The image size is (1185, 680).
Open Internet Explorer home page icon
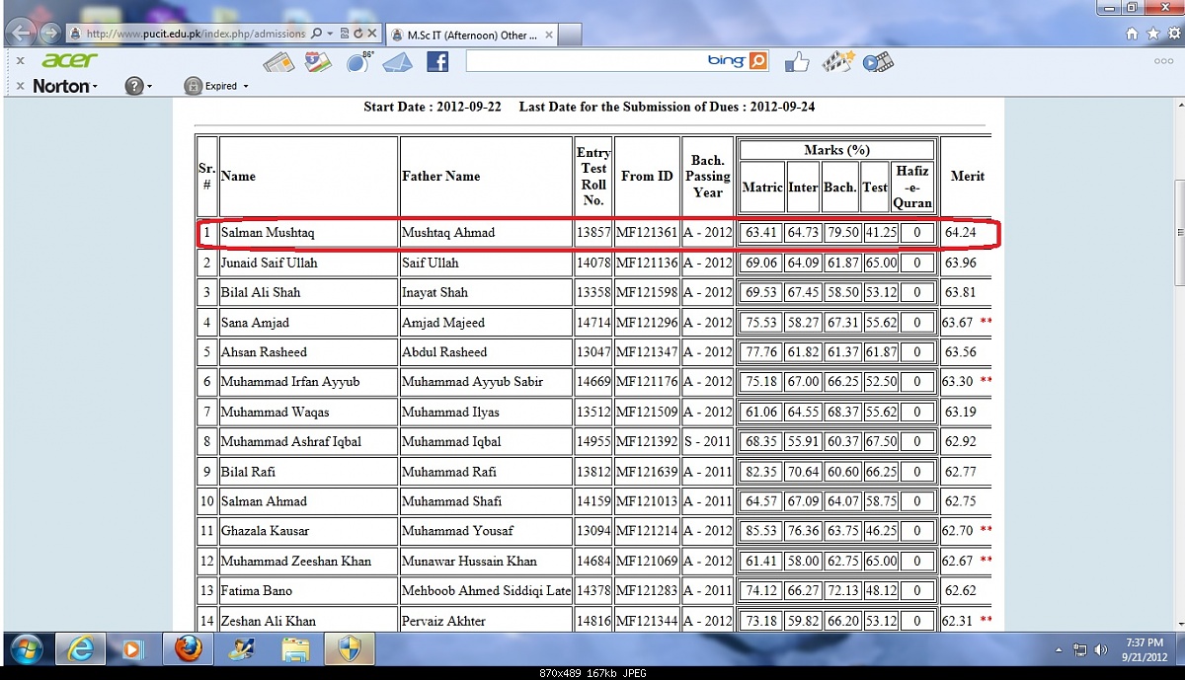click(x=1132, y=34)
